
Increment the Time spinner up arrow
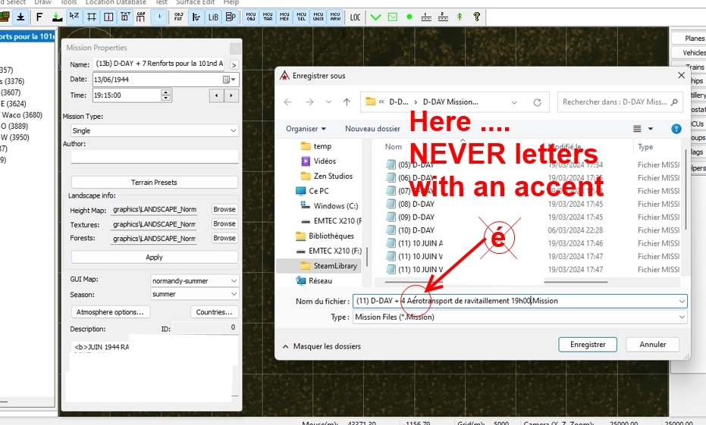click(x=165, y=92)
